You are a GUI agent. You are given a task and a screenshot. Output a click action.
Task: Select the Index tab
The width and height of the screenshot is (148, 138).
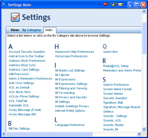coord(50,30)
